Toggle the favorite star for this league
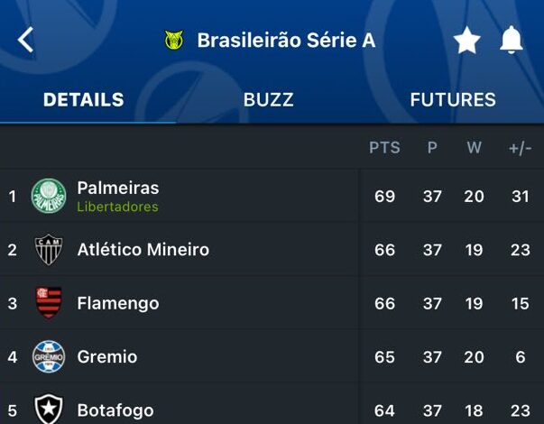Viewport: 544px width, 424px height. click(x=466, y=41)
